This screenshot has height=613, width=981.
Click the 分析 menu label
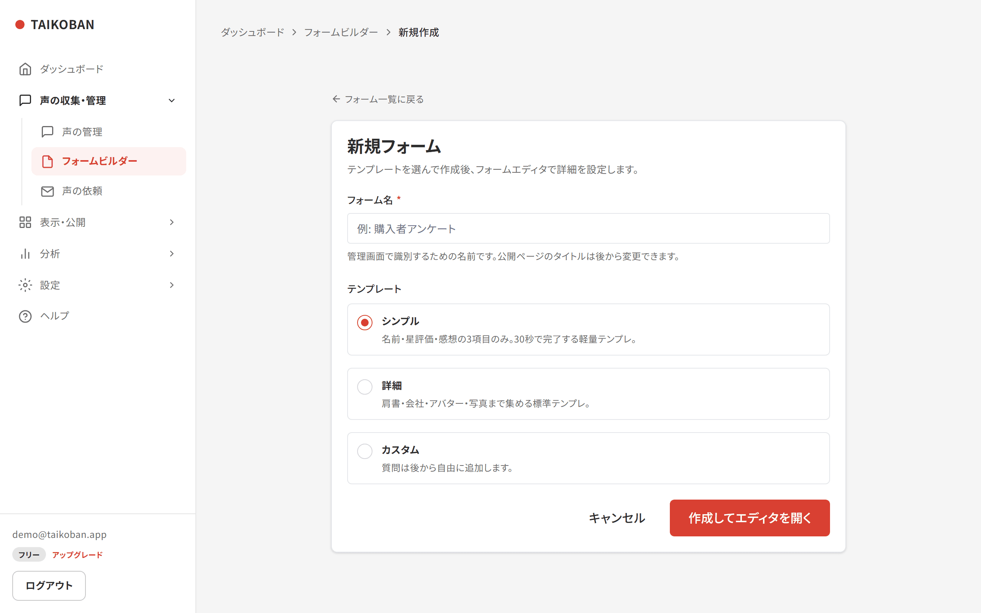pos(50,254)
